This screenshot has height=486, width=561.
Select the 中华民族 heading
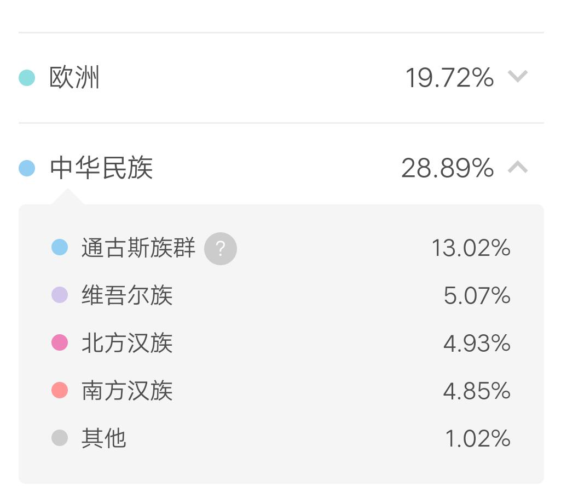click(x=101, y=168)
